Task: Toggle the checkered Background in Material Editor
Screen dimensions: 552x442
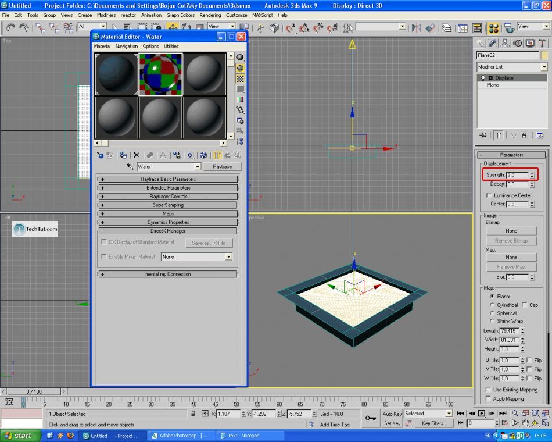Action: tap(240, 79)
